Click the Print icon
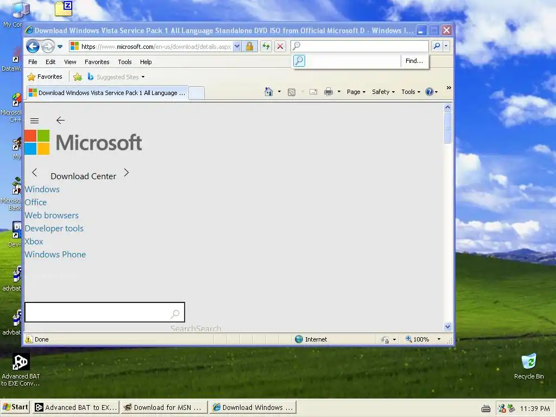556x417 pixels. point(328,92)
